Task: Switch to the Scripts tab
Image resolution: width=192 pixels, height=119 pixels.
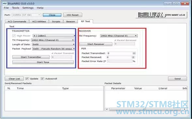Action: tap(56, 22)
